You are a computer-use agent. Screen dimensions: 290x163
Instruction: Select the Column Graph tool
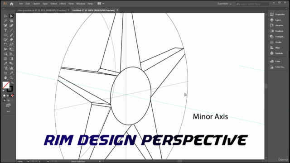click(11, 68)
